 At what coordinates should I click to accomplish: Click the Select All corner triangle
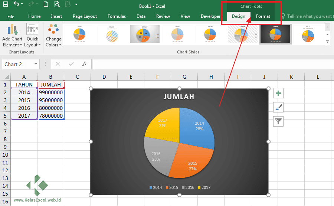7,77
